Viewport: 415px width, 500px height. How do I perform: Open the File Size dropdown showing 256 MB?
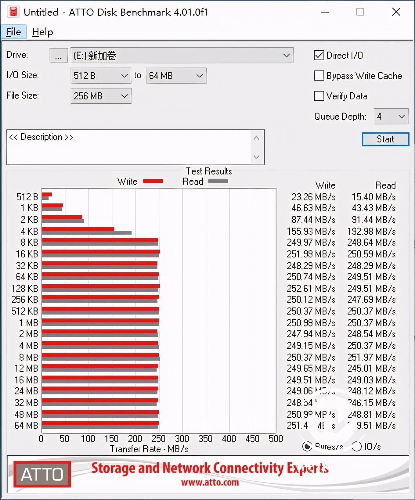[125, 96]
